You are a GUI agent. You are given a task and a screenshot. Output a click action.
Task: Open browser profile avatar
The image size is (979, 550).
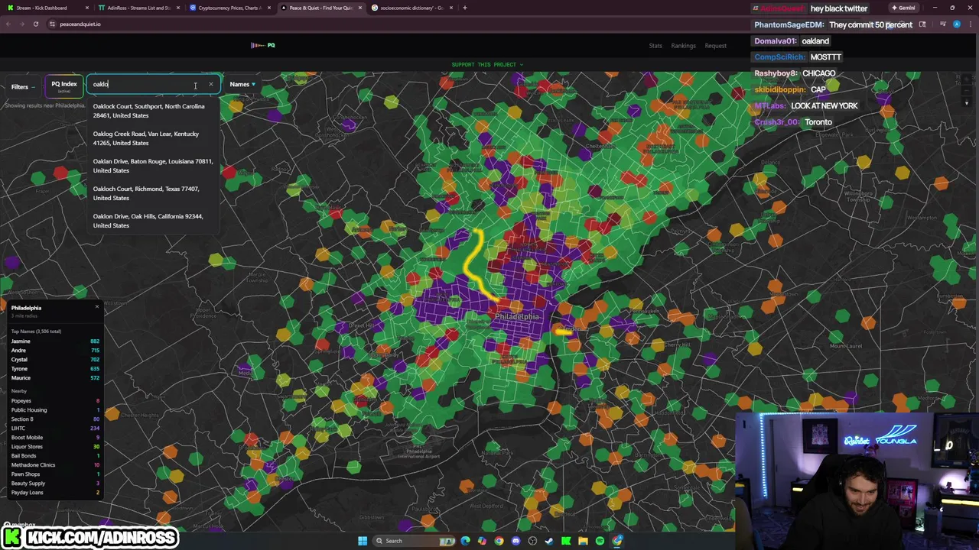tap(956, 24)
